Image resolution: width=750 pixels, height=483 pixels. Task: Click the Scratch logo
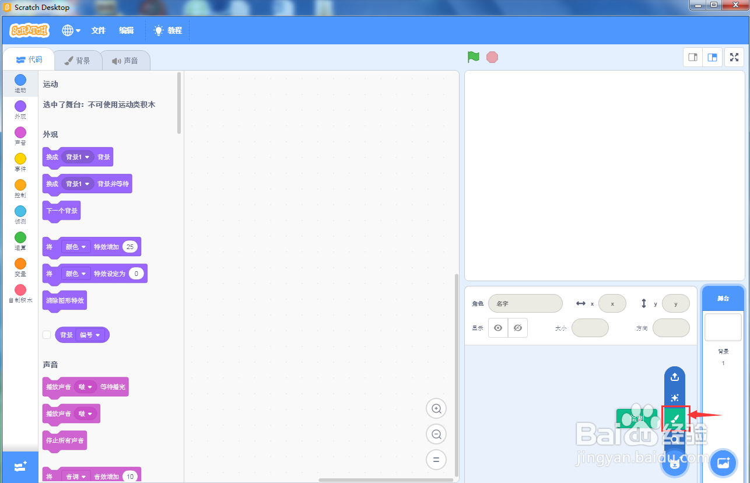point(30,30)
